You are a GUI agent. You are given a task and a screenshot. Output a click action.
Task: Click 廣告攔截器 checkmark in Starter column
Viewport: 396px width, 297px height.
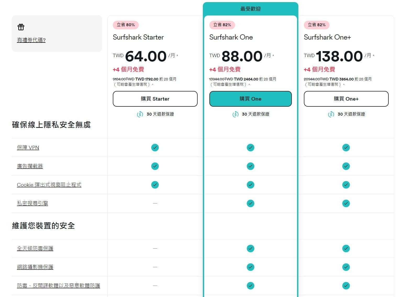coord(155,166)
